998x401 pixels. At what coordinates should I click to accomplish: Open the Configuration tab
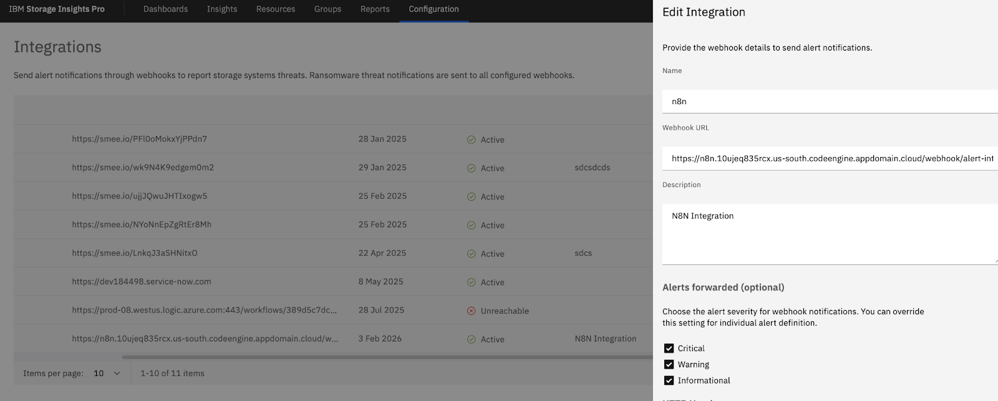[x=434, y=9]
